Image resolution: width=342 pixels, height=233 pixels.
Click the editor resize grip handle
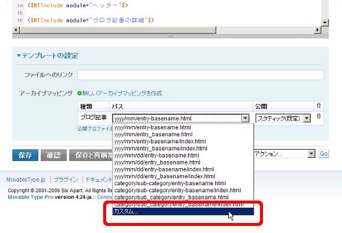pos(170,36)
